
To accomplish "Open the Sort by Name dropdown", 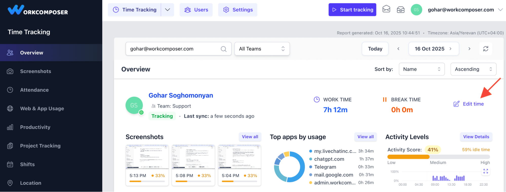I will [421, 69].
